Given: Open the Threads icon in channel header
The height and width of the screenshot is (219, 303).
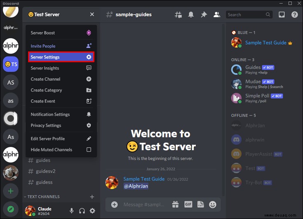Looking at the screenshot, I should [178, 15].
